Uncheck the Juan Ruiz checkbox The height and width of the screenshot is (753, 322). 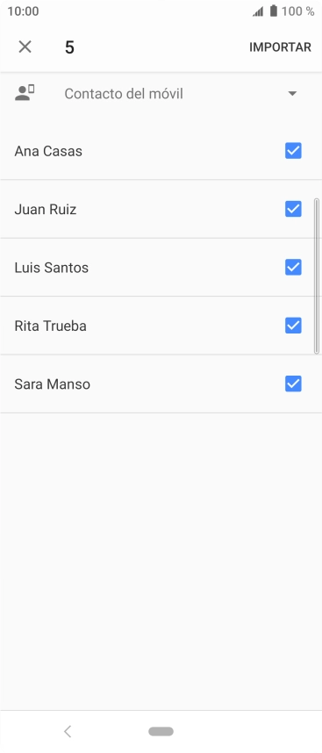tap(293, 209)
